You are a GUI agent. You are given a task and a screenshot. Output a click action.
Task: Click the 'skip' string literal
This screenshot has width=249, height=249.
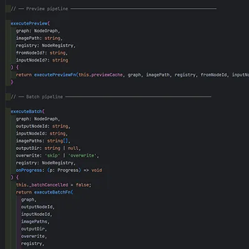tap(52, 156)
